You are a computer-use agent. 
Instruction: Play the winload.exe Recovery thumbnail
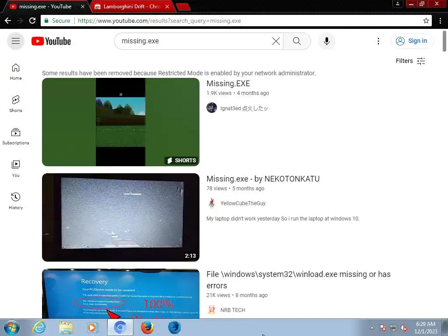tap(121, 294)
